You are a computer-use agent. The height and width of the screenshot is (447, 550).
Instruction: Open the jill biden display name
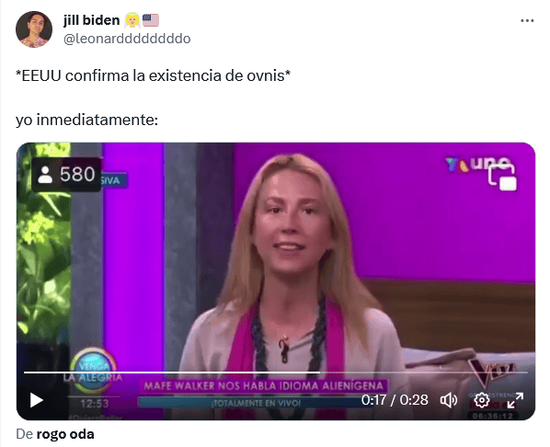[92, 20]
